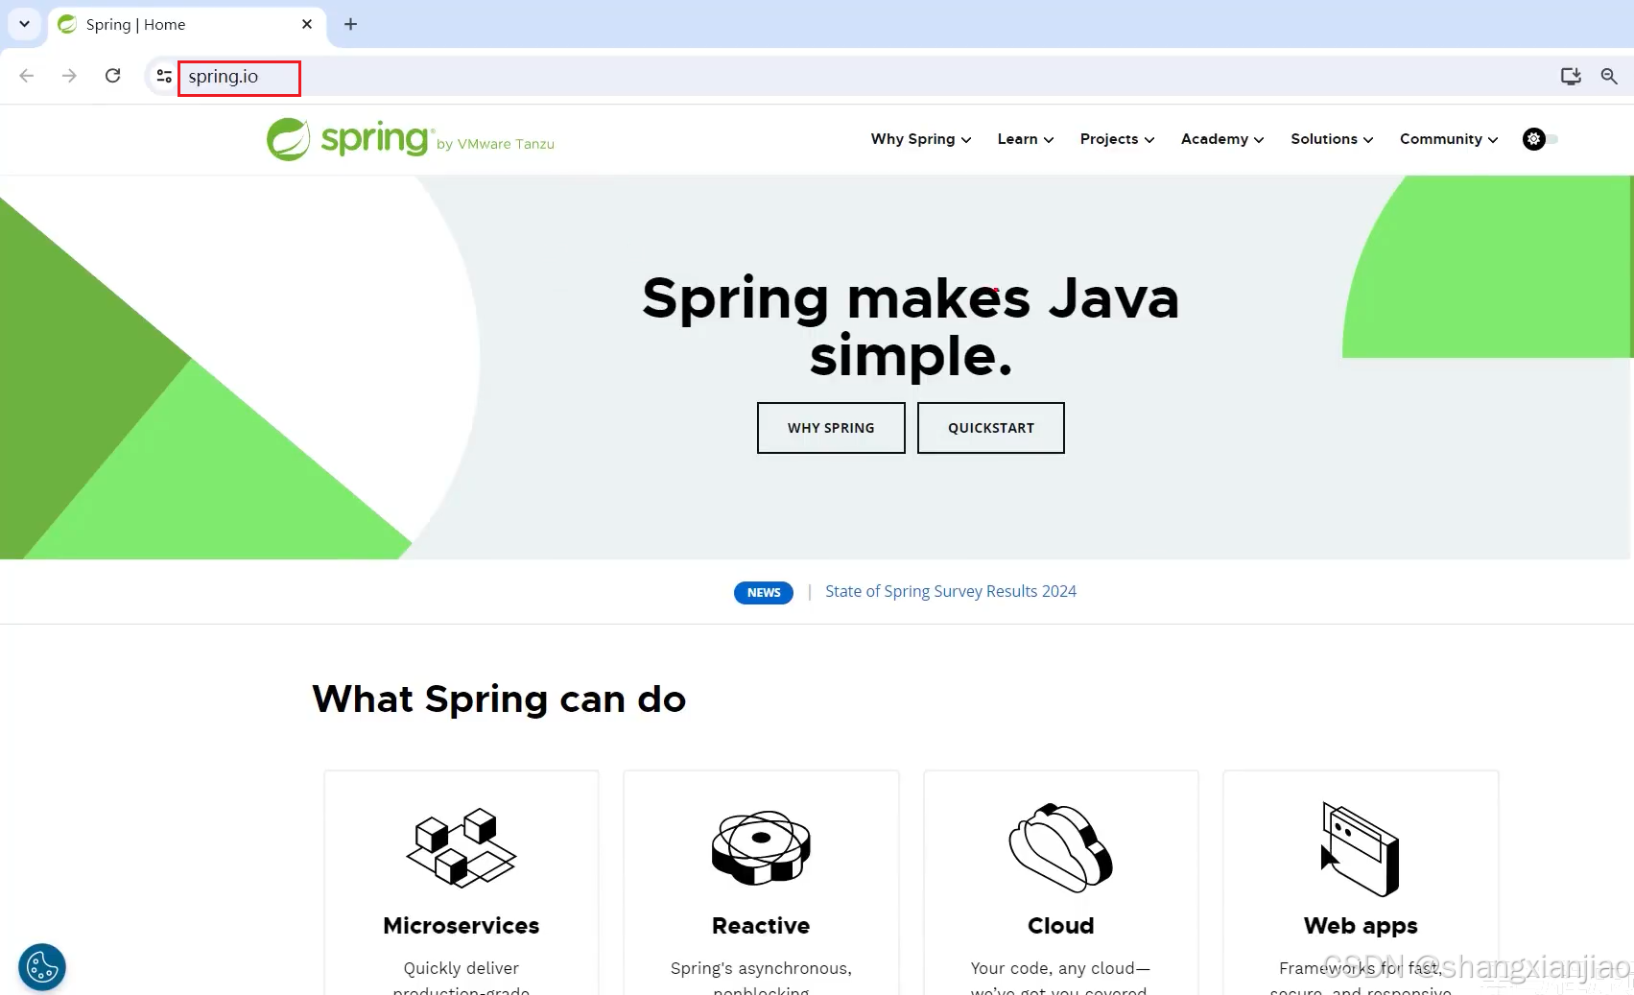The image size is (1634, 995).
Task: Open the zoom magnifier icon
Action: pos(1609,76)
